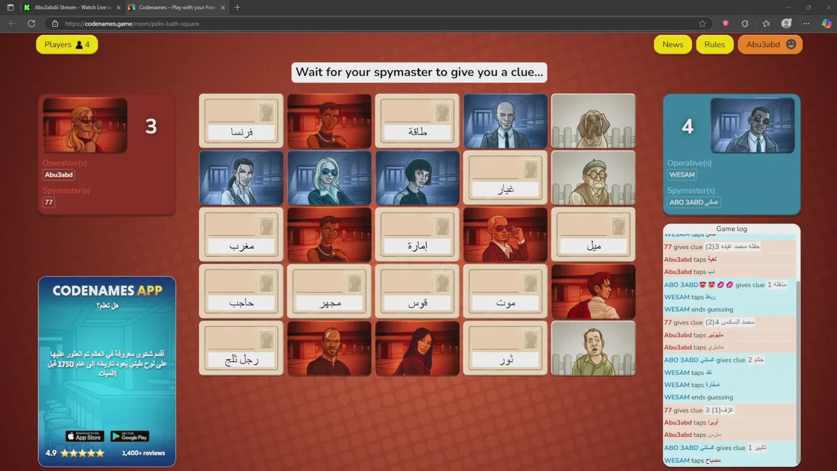Choose the word card مجهر
The width and height of the screenshot is (837, 471).
330,292
